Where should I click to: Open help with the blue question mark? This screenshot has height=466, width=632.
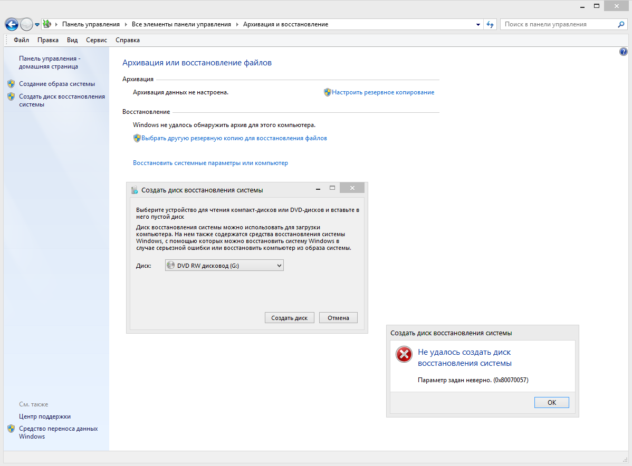coord(623,52)
